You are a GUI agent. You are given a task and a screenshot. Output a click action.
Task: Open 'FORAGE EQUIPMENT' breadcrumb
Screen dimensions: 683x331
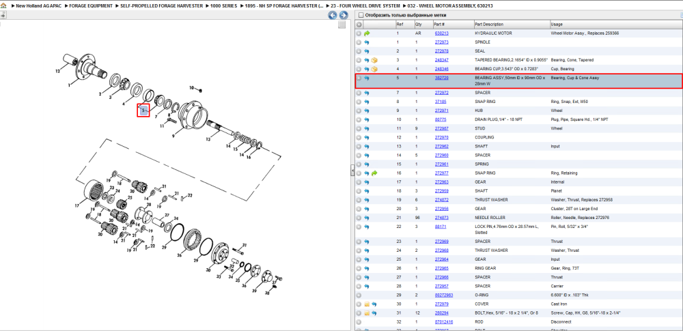tap(91, 5)
